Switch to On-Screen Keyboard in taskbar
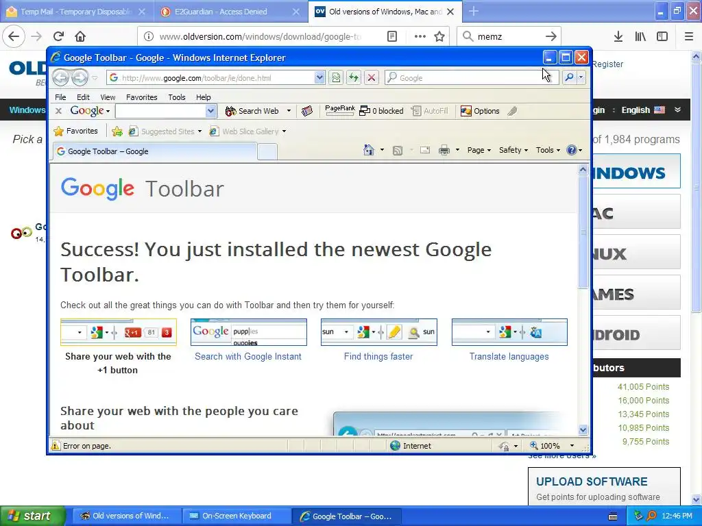The height and width of the screenshot is (526, 702). point(237,516)
